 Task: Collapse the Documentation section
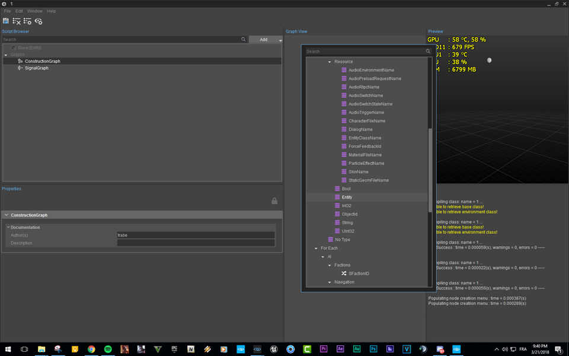pyautogui.click(x=8, y=227)
